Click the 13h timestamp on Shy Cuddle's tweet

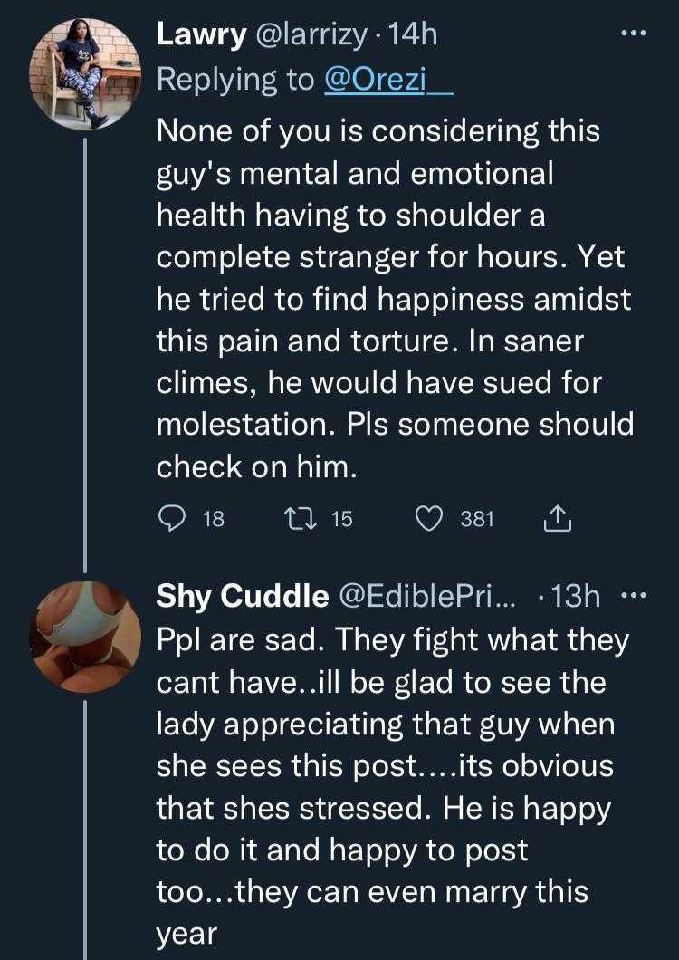coord(576,595)
